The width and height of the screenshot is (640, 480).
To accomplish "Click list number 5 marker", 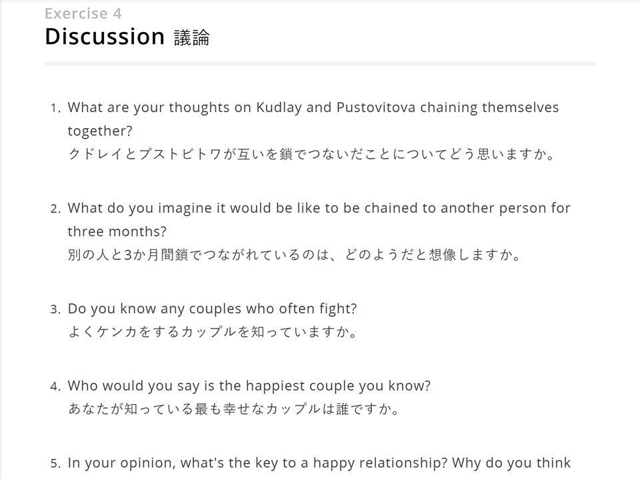I will click(x=55, y=464).
